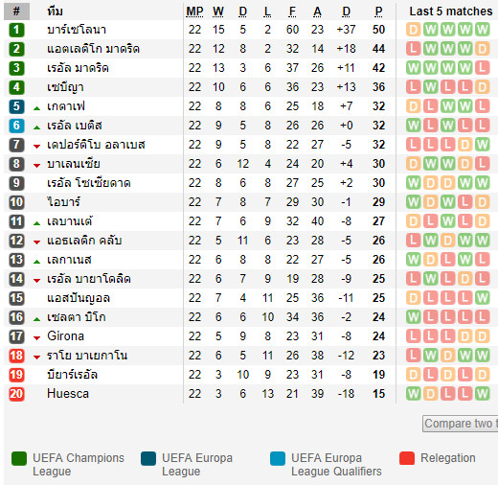This screenshot has height=485, width=498.
Task: Click the Last 5 matches header
Action: pyautogui.click(x=451, y=12)
